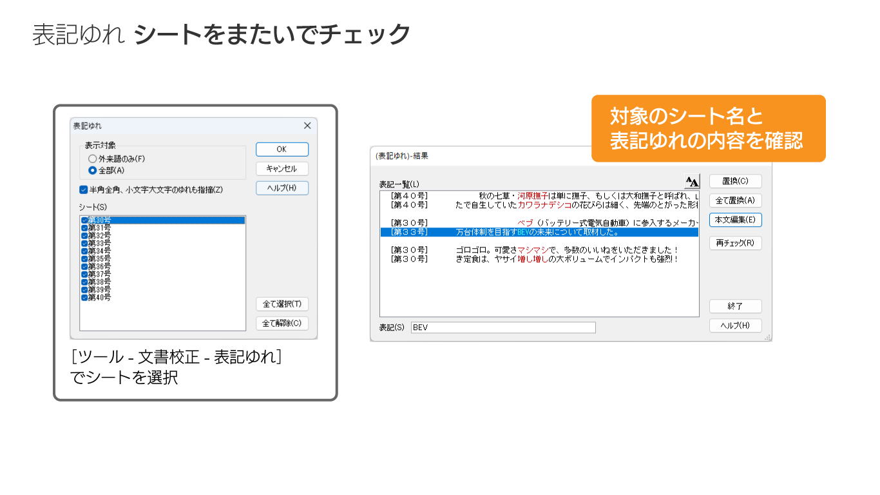Uncheck the 第31号 sheet checkbox

[84, 228]
